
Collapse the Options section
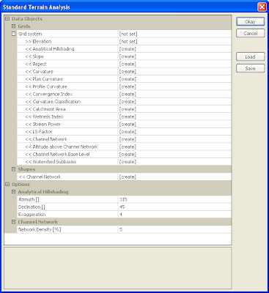coord(7,184)
